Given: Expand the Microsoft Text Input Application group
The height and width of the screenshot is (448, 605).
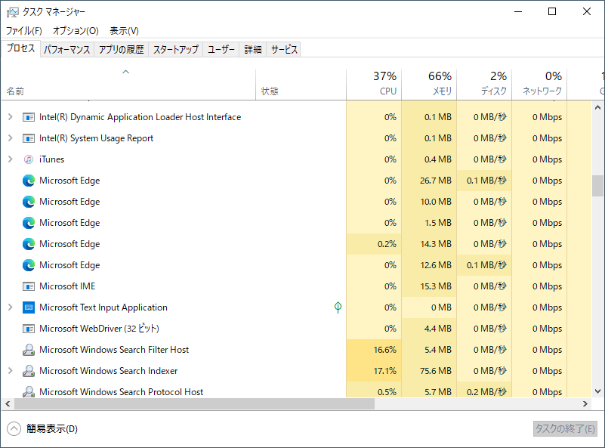Looking at the screenshot, I should tap(11, 307).
